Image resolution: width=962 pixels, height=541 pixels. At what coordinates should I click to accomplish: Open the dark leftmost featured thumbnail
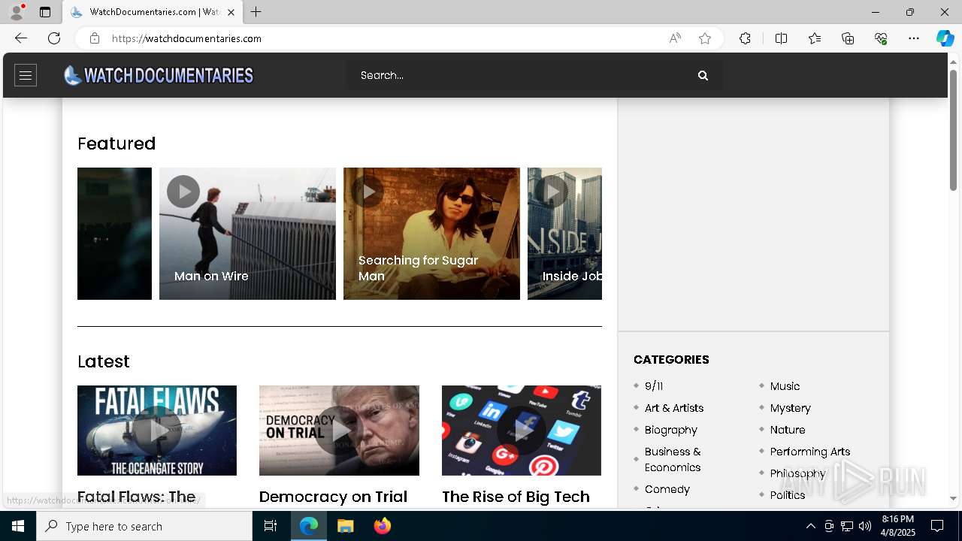(114, 234)
